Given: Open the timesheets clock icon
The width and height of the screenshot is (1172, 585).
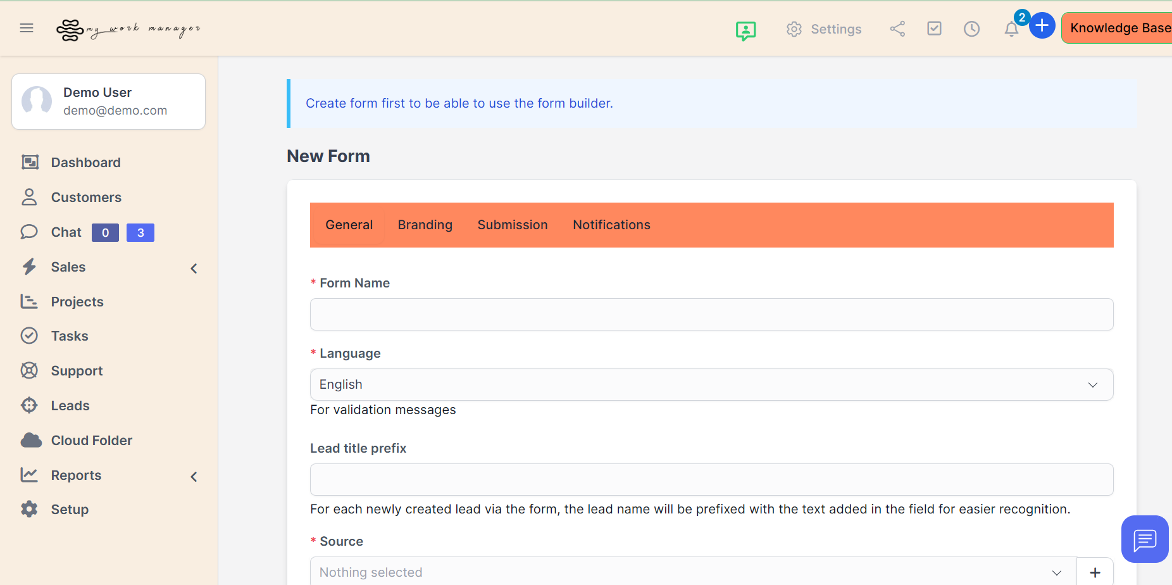Looking at the screenshot, I should pyautogui.click(x=971, y=28).
